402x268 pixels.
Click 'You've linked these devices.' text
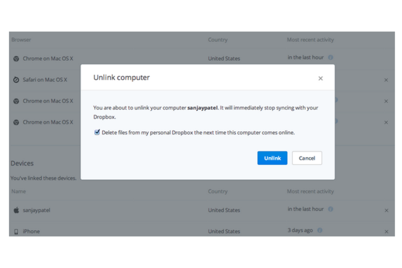pos(44,178)
